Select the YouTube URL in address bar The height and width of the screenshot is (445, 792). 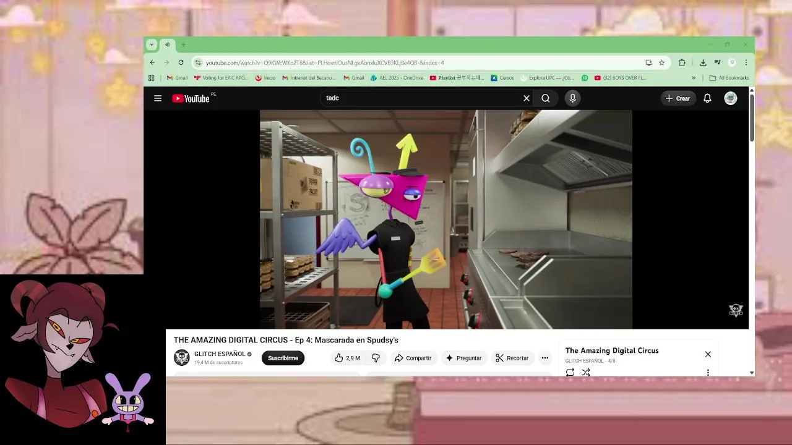(325, 62)
